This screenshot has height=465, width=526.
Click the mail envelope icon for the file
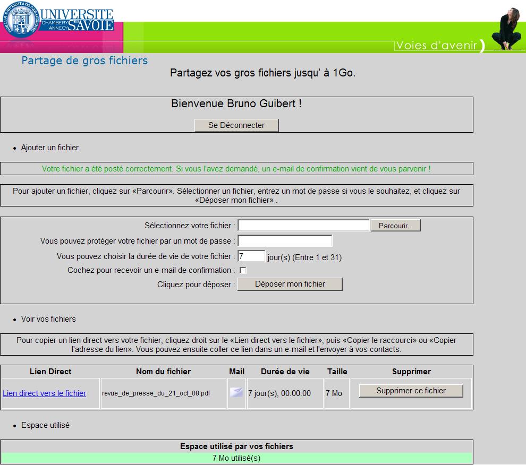pos(236,393)
